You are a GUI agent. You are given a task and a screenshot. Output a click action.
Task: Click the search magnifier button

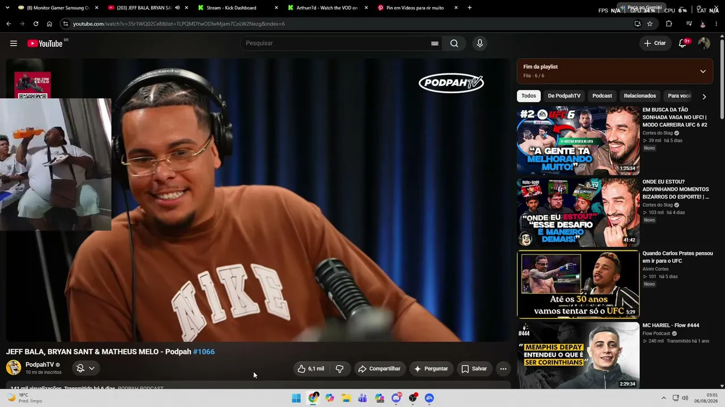(454, 44)
